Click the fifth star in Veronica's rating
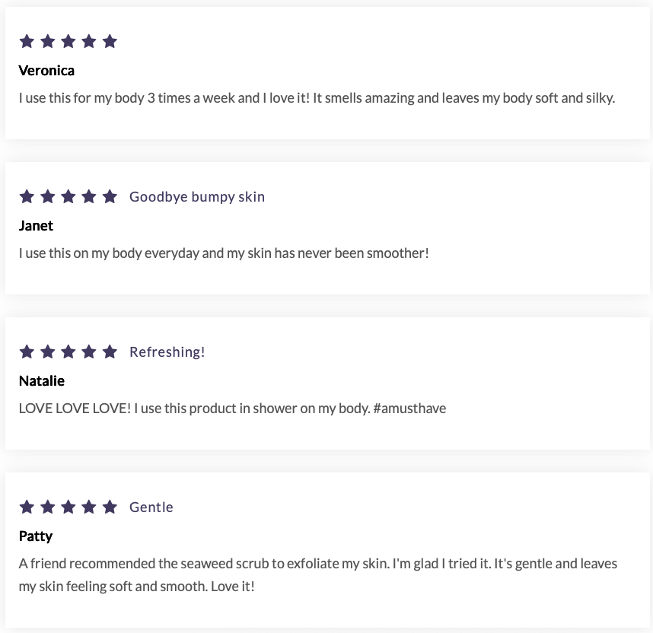The image size is (653, 633). click(110, 41)
